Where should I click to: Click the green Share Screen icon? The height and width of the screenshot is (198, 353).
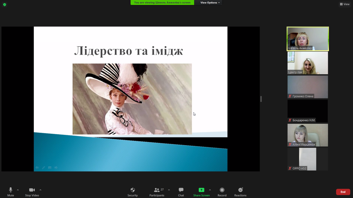201,190
